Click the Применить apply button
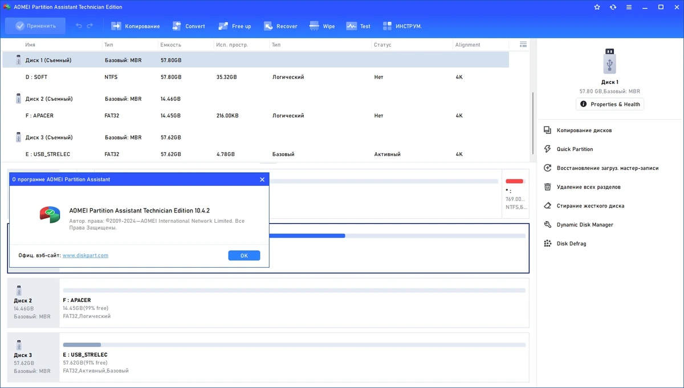The height and width of the screenshot is (388, 684). coord(35,26)
